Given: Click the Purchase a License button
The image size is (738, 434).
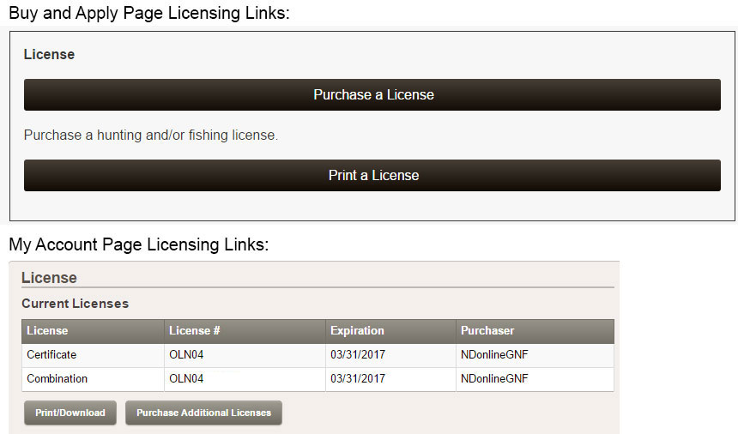Looking at the screenshot, I should point(372,95).
